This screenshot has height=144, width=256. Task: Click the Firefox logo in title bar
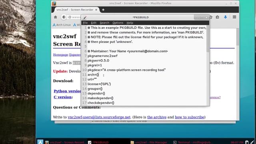point(54,4)
